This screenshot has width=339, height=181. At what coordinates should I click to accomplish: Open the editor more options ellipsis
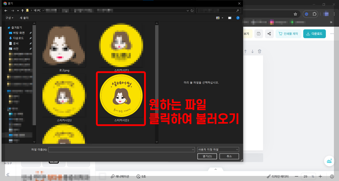[x=332, y=33]
